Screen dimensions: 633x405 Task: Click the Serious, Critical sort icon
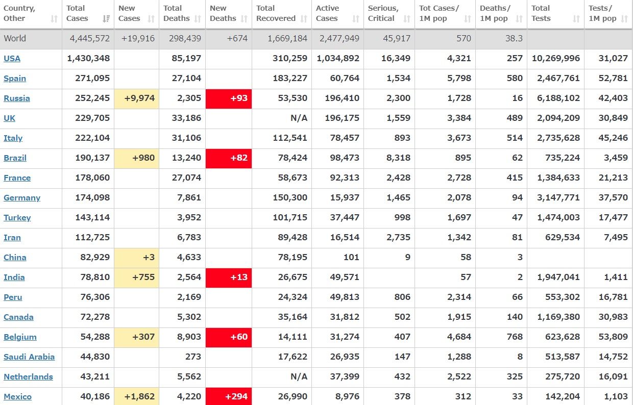407,19
